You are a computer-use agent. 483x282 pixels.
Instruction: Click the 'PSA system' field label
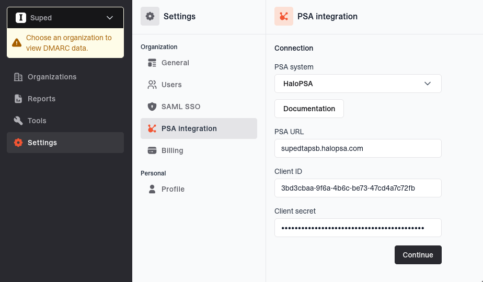[294, 67]
